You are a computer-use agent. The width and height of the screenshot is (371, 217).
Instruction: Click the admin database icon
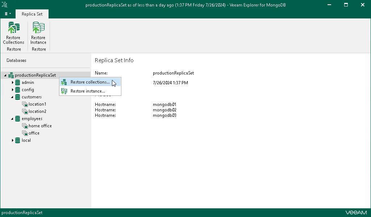(17, 82)
